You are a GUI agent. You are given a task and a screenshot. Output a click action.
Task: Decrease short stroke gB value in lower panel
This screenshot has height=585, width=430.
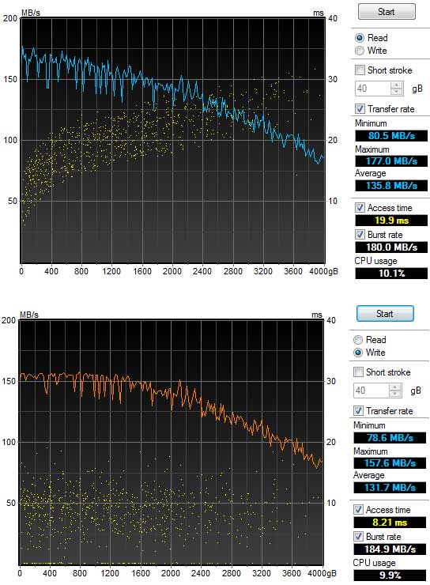[395, 394]
